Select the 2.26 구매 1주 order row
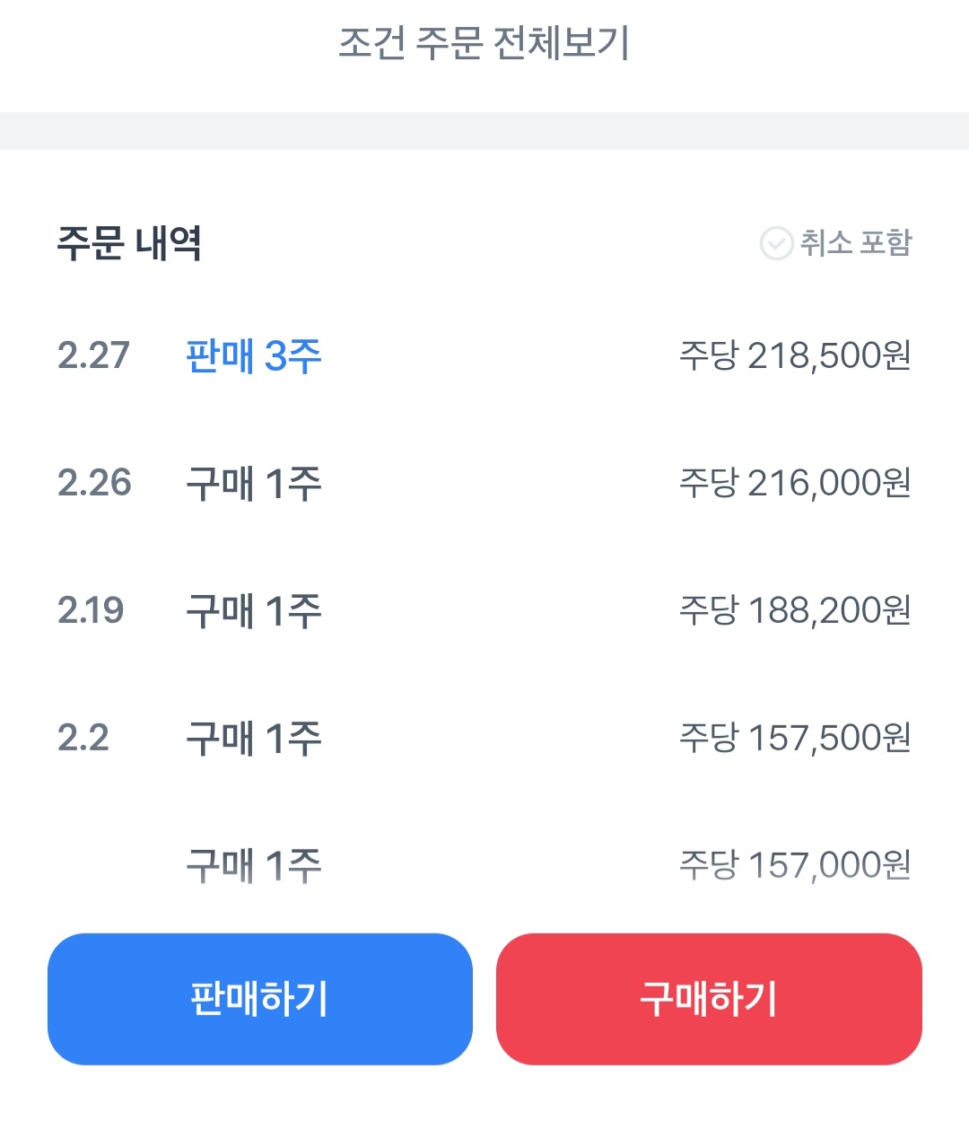The height and width of the screenshot is (1130, 969). 484,484
